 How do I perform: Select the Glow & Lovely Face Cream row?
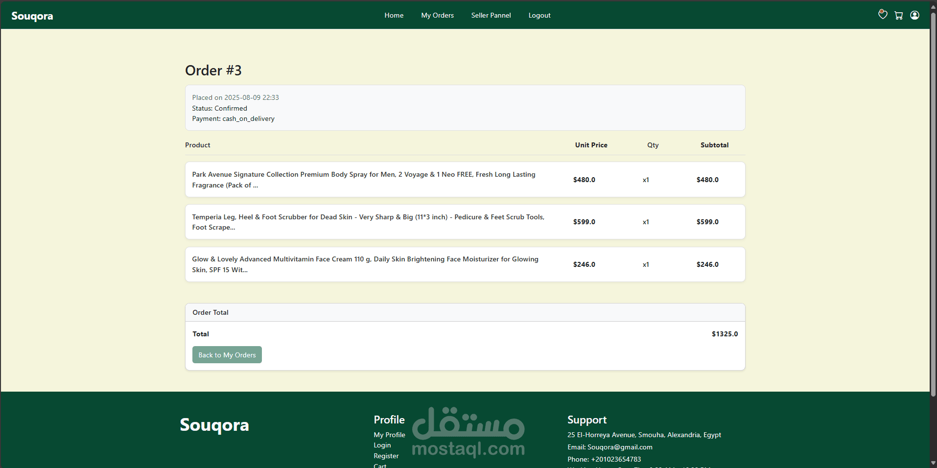[465, 264]
